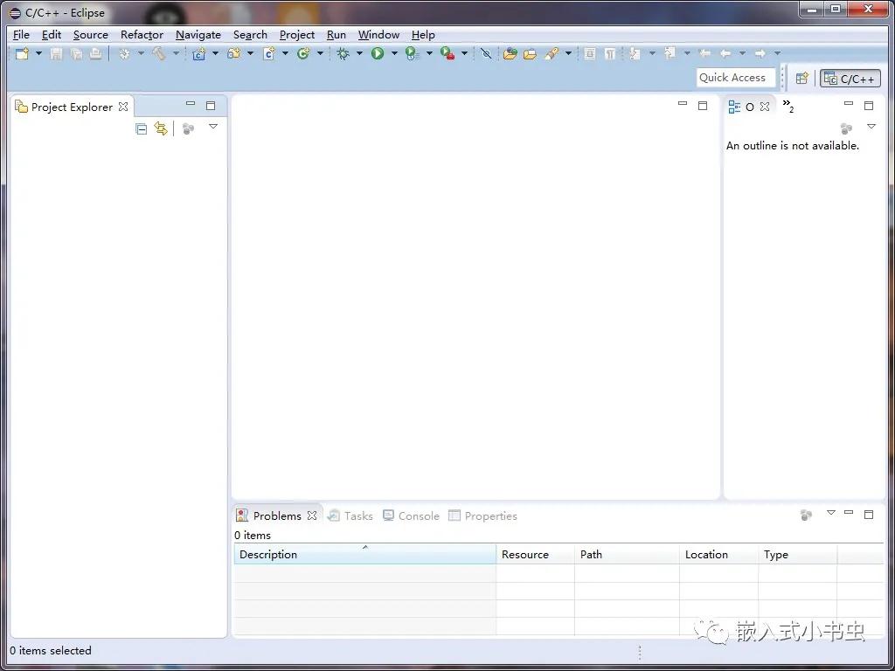Click the Build All gear icon
This screenshot has width=895, height=671.
click(x=124, y=53)
